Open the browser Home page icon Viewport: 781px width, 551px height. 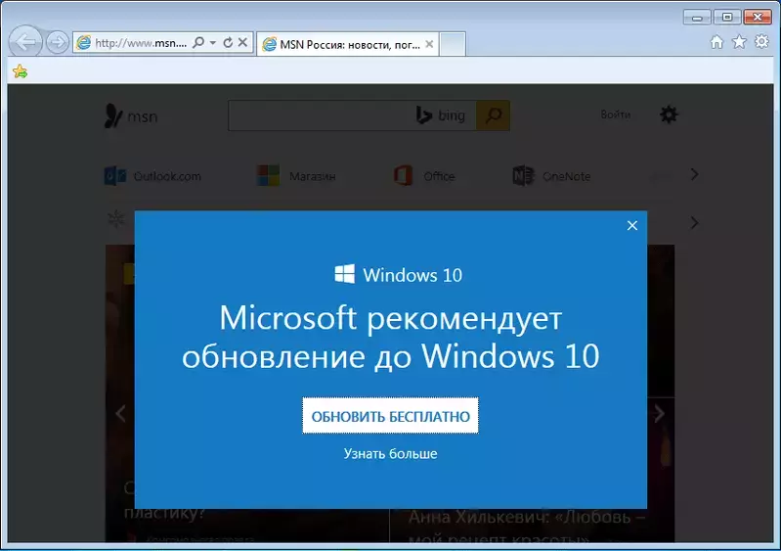(716, 42)
